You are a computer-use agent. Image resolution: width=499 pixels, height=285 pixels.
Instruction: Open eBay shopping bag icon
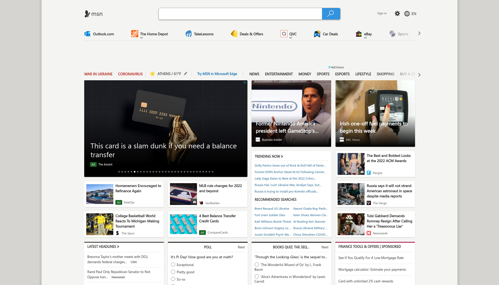(x=359, y=34)
